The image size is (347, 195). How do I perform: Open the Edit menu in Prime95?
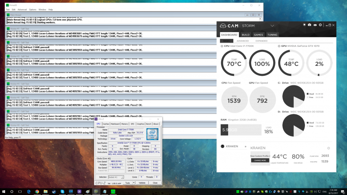[14, 10]
